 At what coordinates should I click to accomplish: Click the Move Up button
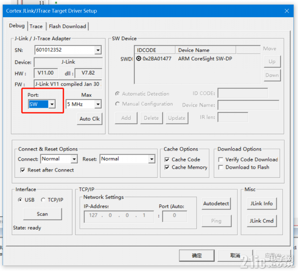coord(272,61)
